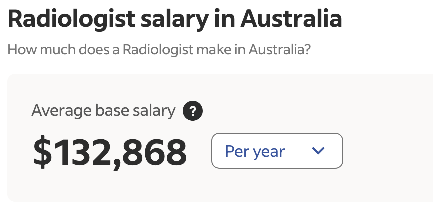Click the 'Average base salary' label

coord(103,111)
